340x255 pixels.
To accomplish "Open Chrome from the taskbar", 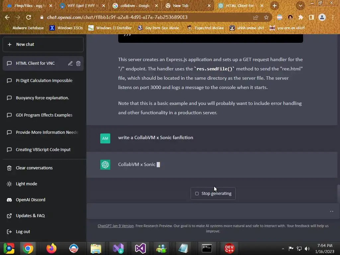I will tap(28, 248).
